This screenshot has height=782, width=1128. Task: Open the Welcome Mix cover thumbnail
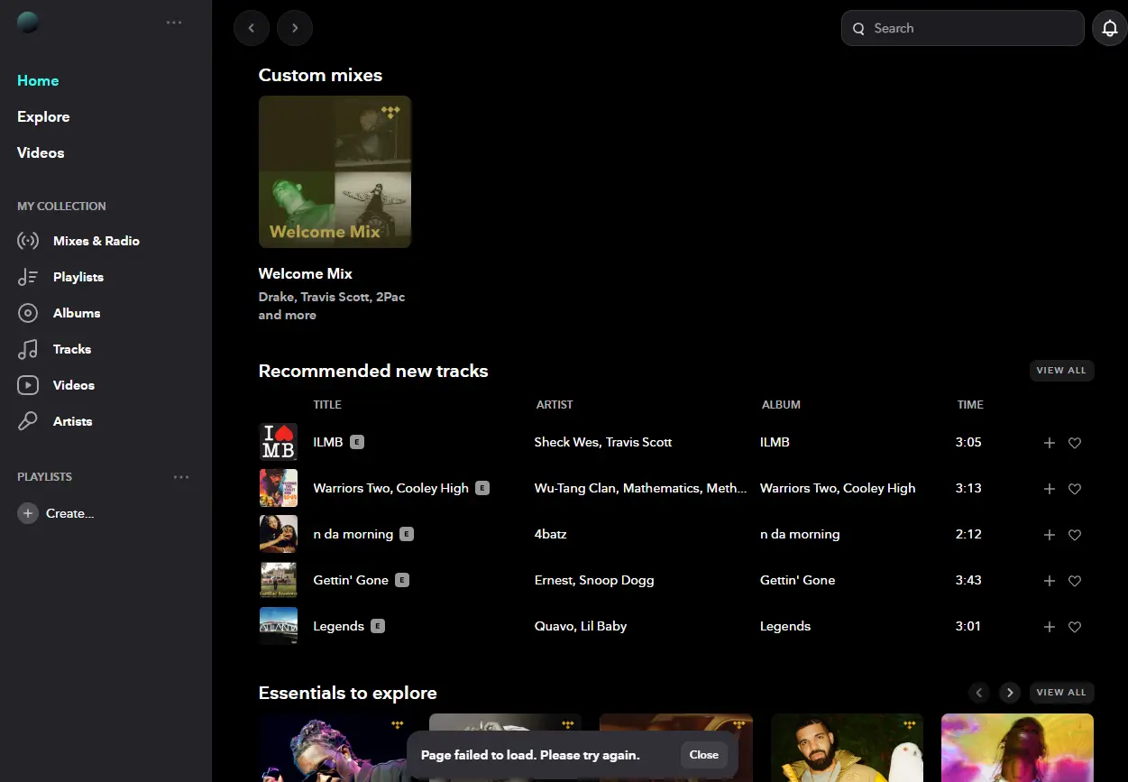[x=335, y=171]
